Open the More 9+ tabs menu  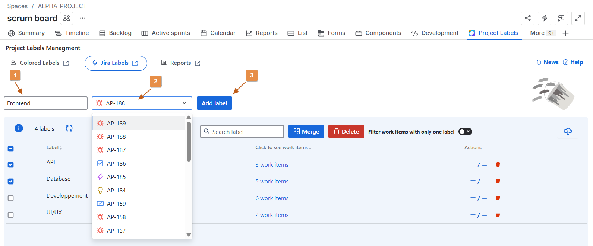(x=543, y=33)
